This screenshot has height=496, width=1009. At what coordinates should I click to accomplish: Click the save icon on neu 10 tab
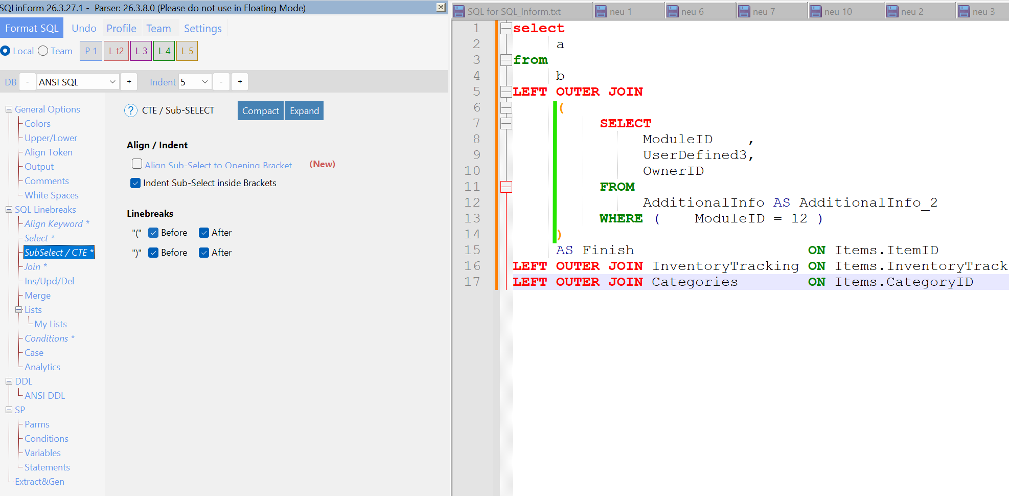tap(816, 11)
